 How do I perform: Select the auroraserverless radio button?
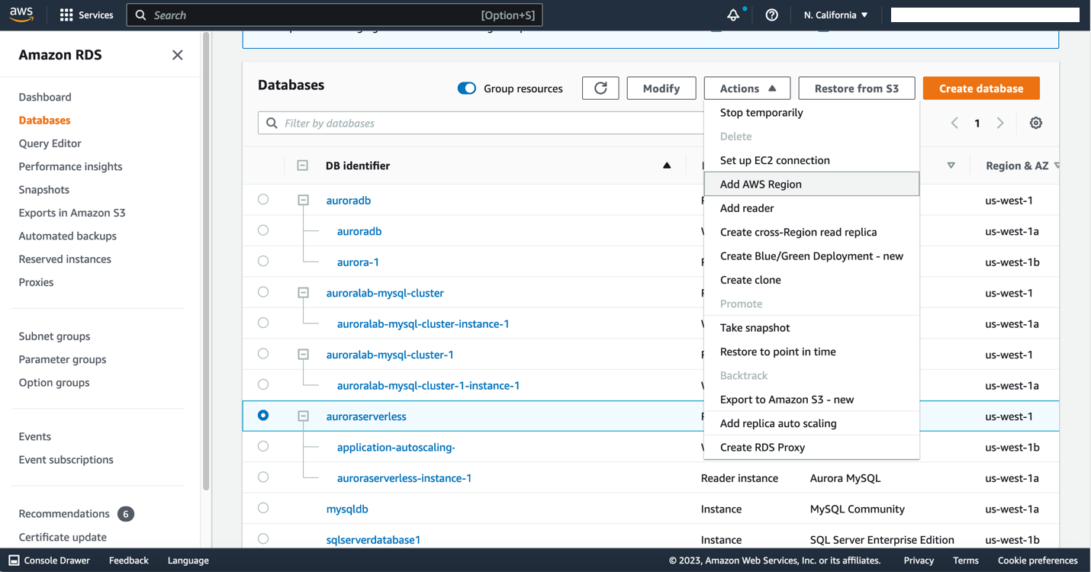tap(263, 416)
